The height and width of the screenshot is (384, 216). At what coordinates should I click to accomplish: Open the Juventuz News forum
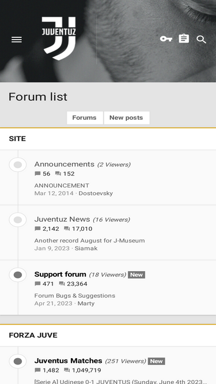(62, 219)
